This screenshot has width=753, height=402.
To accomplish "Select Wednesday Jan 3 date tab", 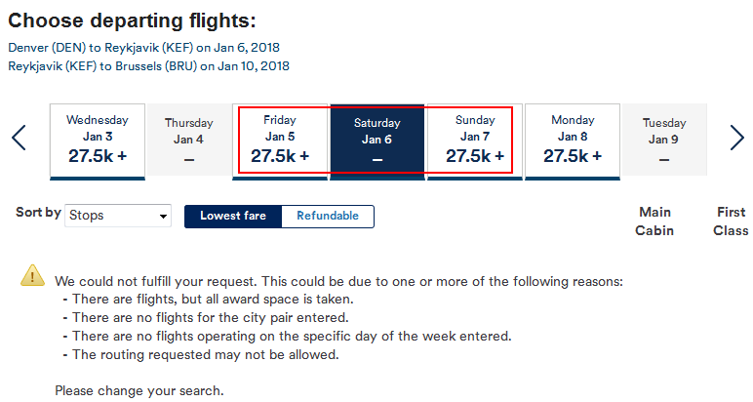I will click(x=98, y=141).
